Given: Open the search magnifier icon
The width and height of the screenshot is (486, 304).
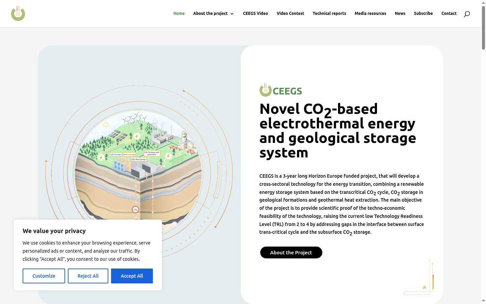Looking at the screenshot, I should [x=467, y=14].
